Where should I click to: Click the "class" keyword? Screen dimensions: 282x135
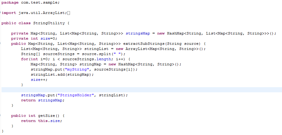click(25, 23)
